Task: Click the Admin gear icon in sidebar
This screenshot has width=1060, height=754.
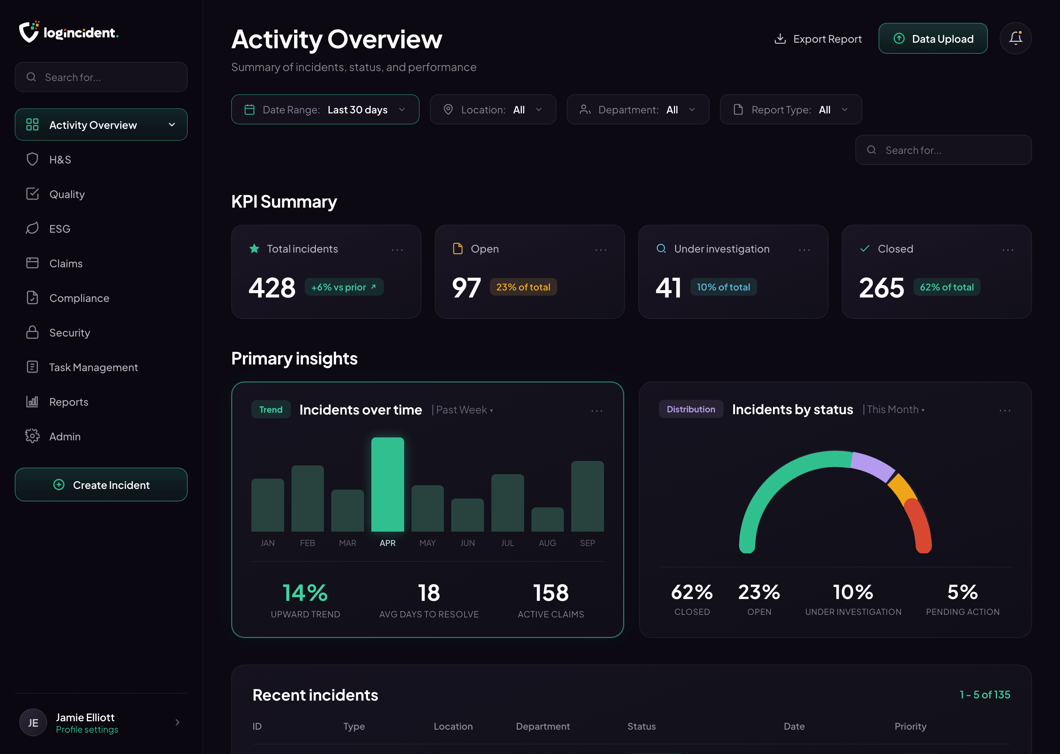Action: pos(32,436)
